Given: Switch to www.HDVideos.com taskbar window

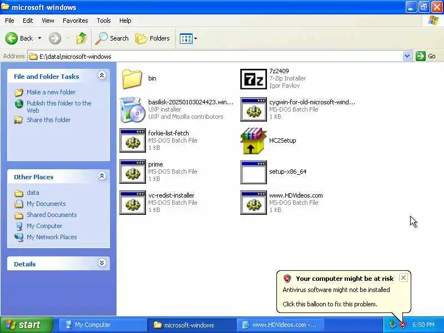Looking at the screenshot, I should coord(280,325).
